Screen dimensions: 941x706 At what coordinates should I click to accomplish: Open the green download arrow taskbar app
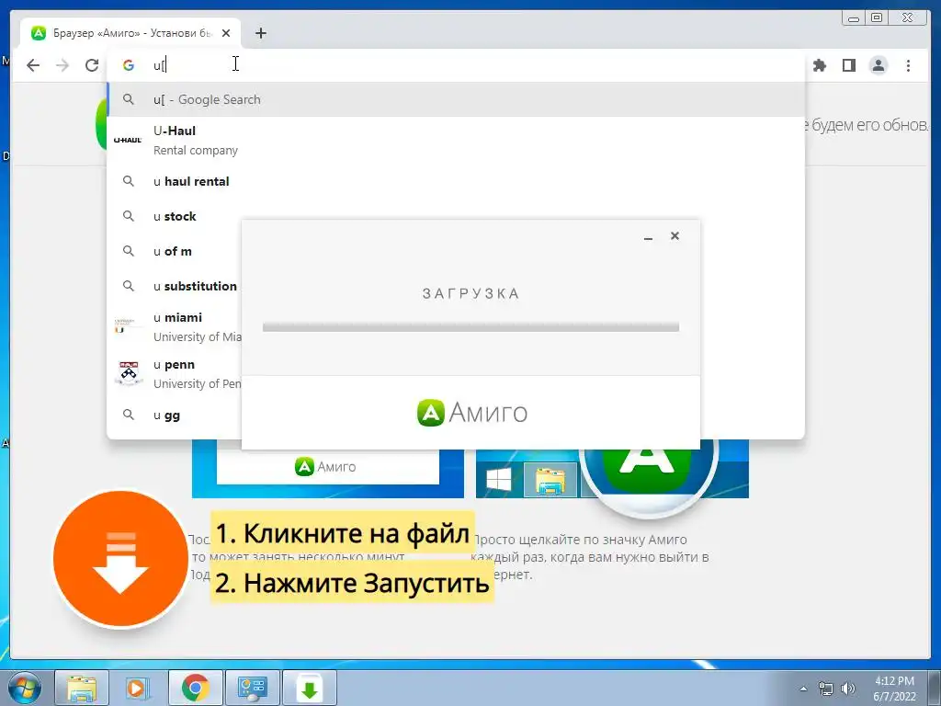tap(309, 688)
